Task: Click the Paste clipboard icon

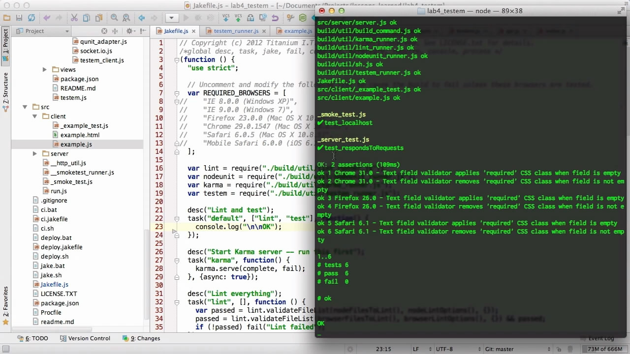Action: (x=98, y=18)
